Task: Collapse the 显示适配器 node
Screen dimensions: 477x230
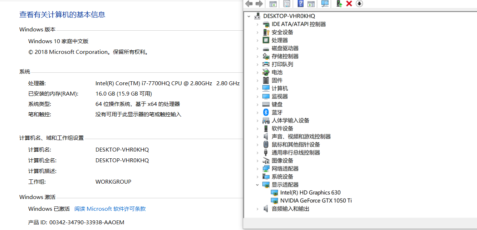Action: (257, 185)
